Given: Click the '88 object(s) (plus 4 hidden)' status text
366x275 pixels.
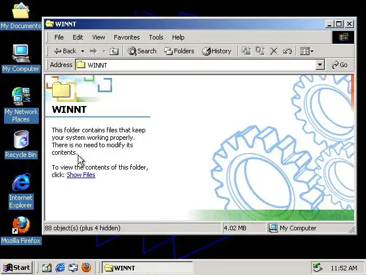Looking at the screenshot, I should click(82, 228).
